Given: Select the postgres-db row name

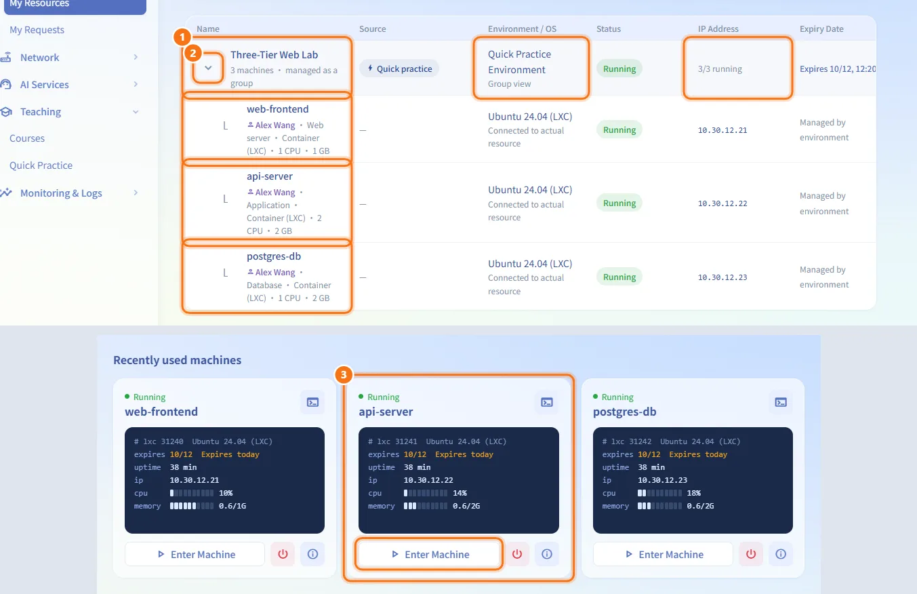Looking at the screenshot, I should [274, 257].
